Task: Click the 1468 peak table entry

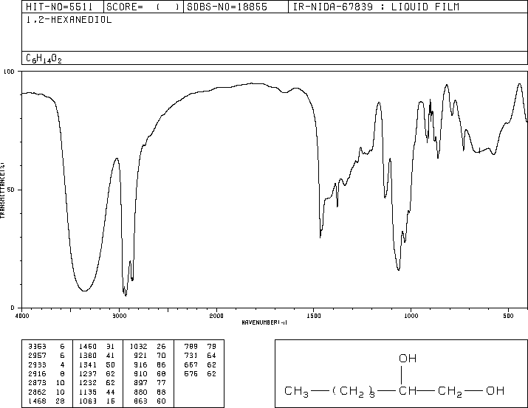Action: [x=46, y=401]
